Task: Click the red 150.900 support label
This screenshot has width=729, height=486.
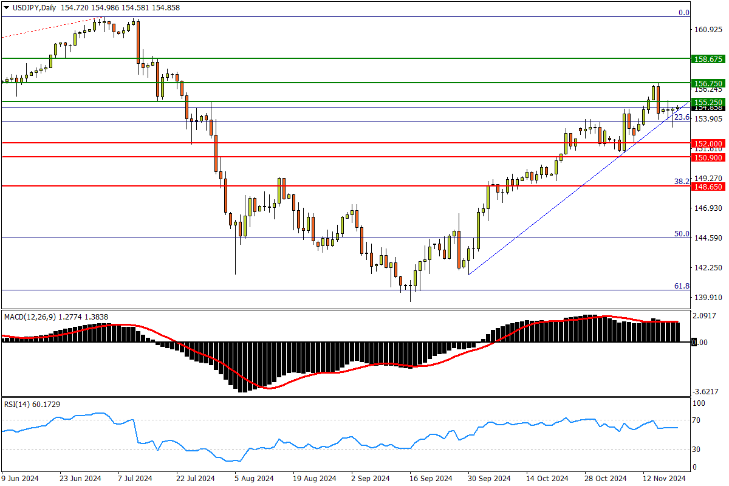Action: click(707, 157)
